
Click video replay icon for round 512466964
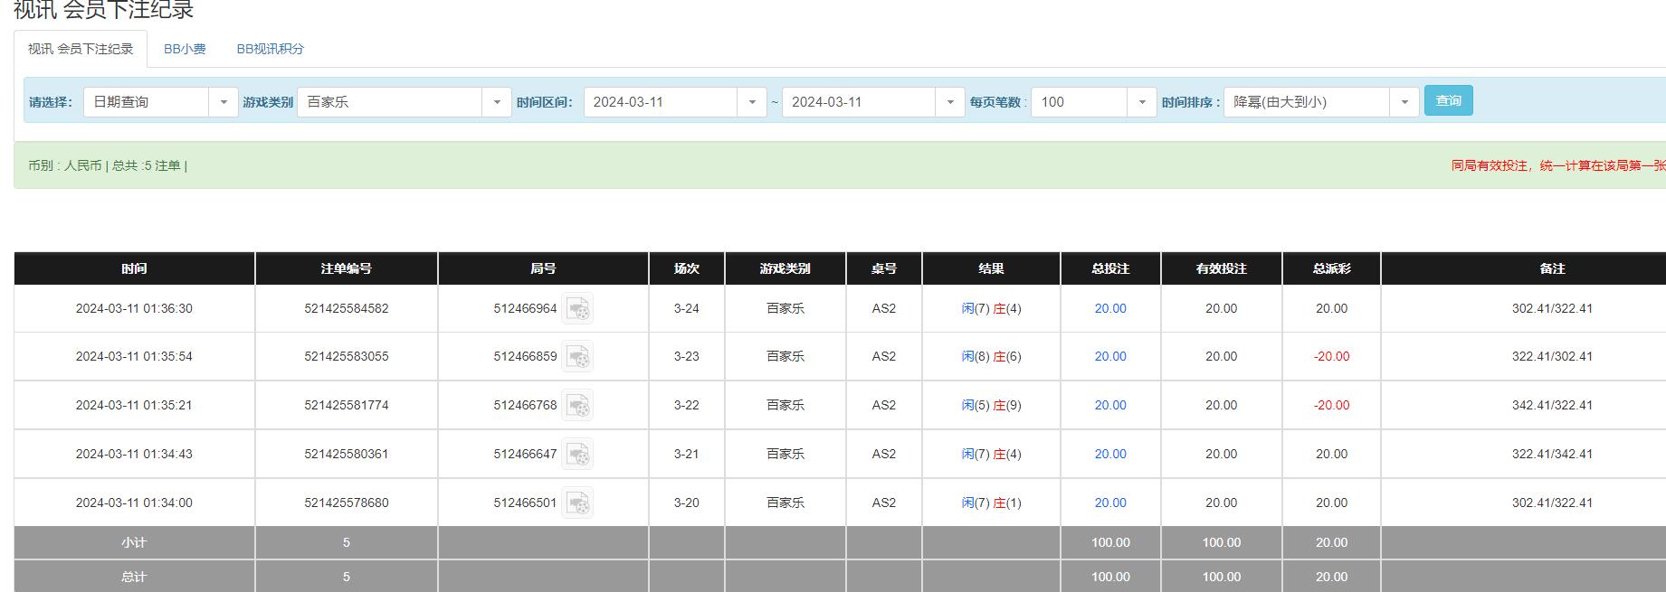[577, 309]
